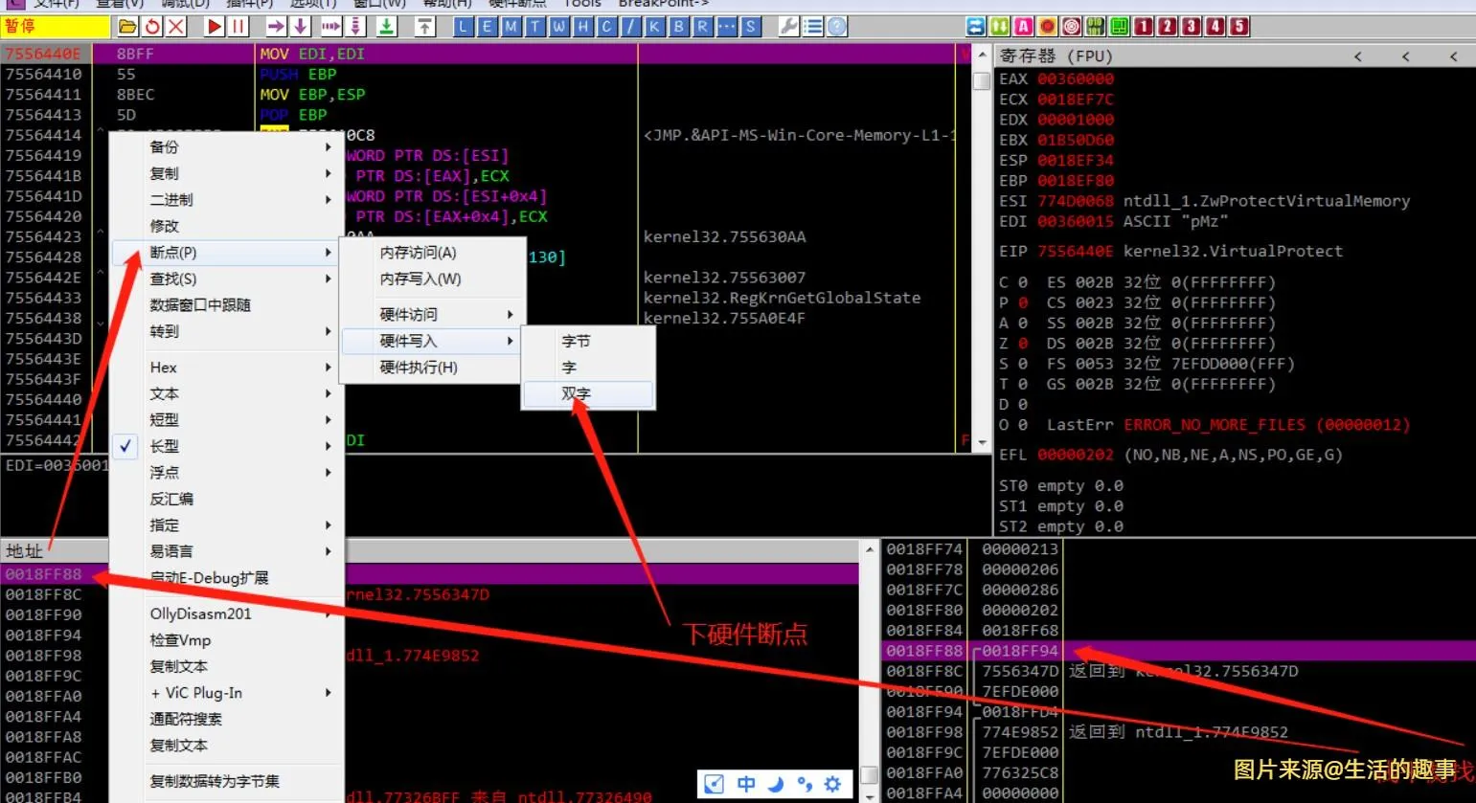Toggle full-width mode with the moon icon
The image size is (1476, 803).
[x=776, y=784]
